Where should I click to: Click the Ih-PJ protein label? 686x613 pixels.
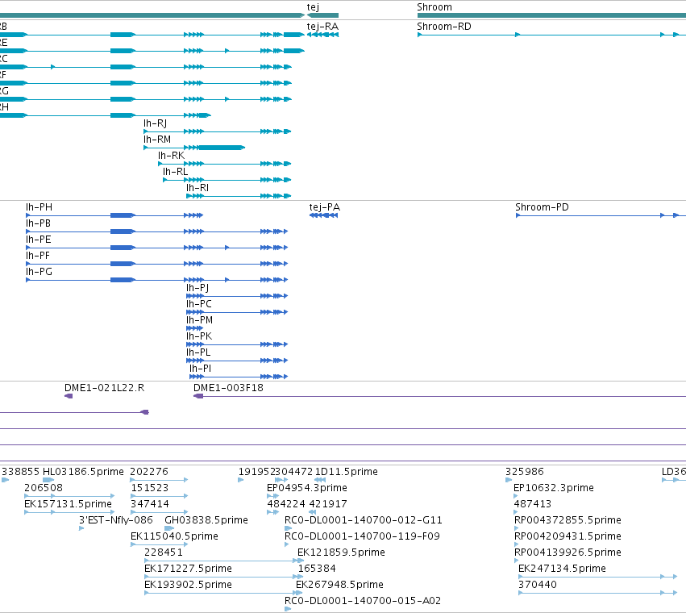point(197,288)
